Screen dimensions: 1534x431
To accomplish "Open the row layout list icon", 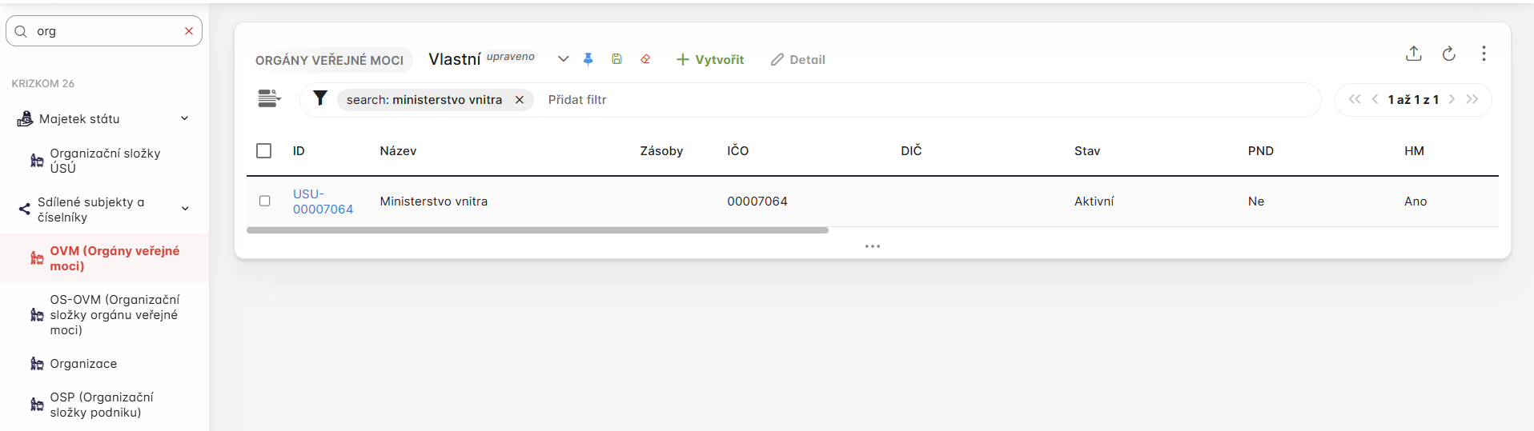I will [x=269, y=98].
